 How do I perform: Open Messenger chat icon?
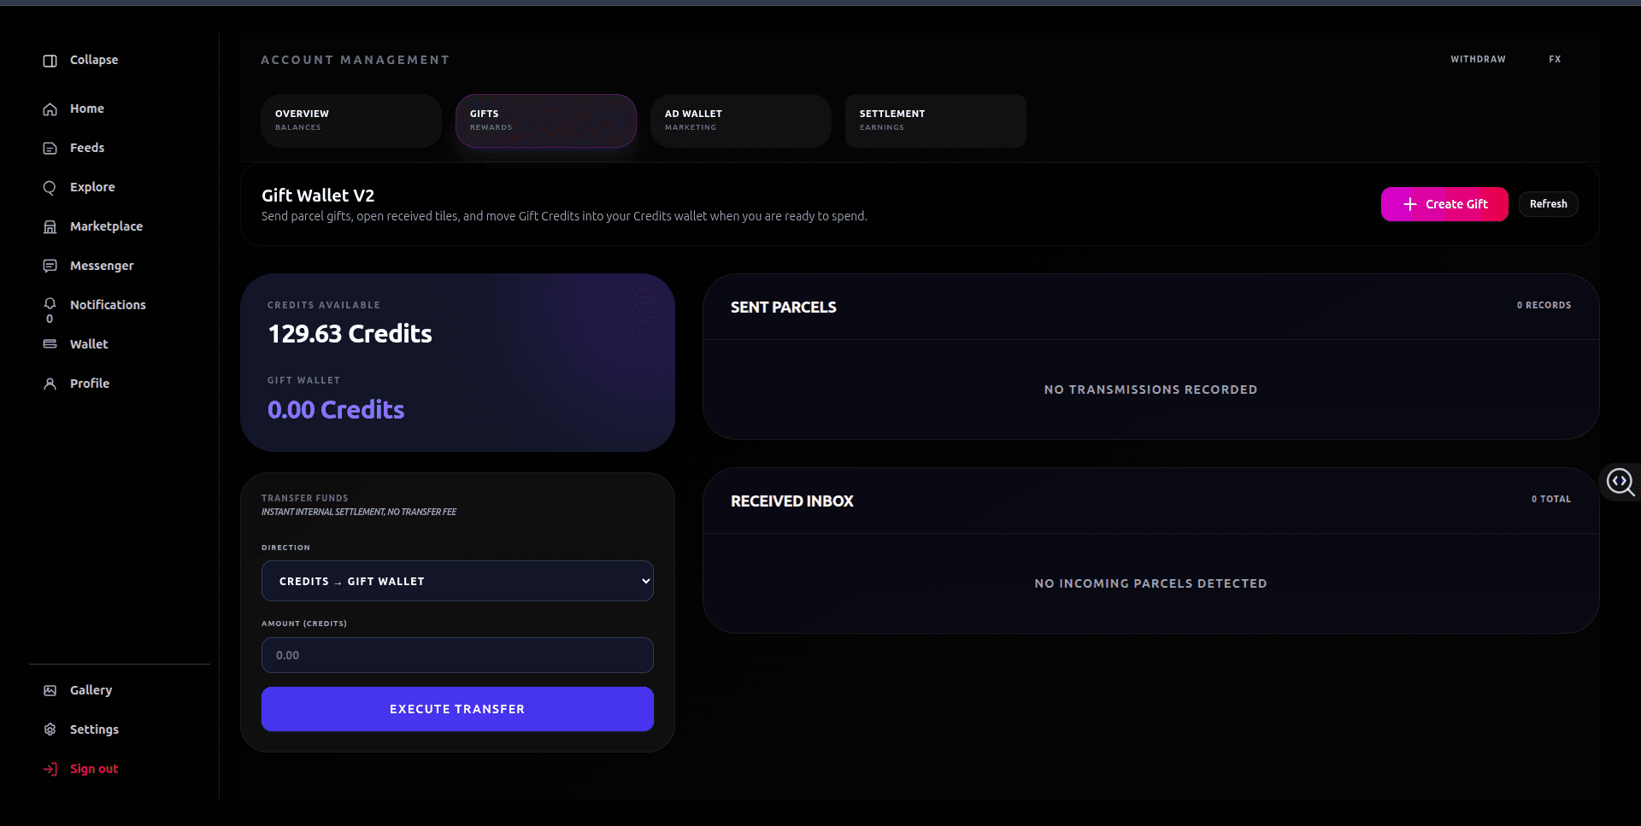50,267
